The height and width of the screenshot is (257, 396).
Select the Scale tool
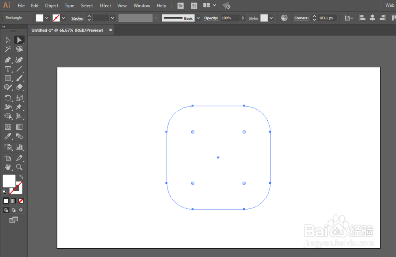click(x=19, y=98)
